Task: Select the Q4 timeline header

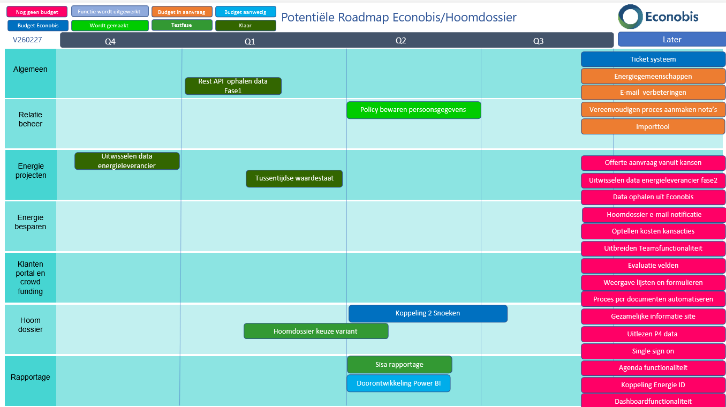Action: click(110, 41)
